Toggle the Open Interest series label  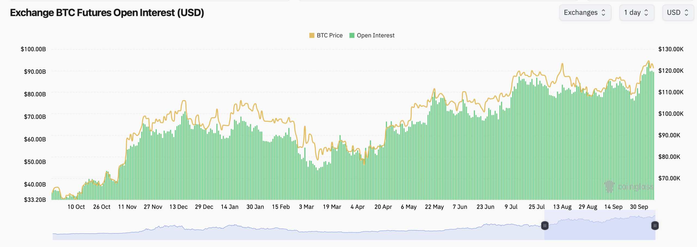pos(375,35)
